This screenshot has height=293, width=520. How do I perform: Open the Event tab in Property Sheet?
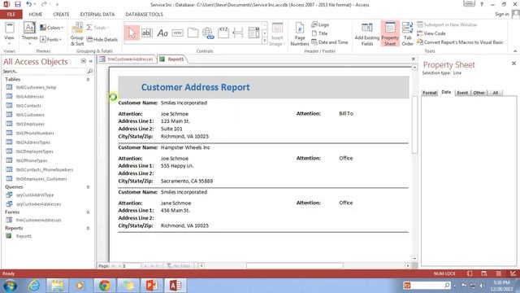click(x=462, y=93)
